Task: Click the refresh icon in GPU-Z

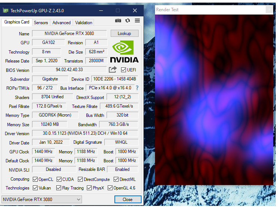Action: (127, 21)
